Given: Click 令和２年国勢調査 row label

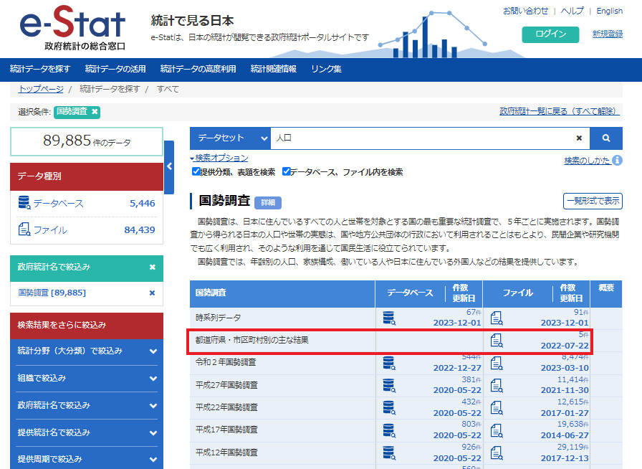Looking at the screenshot, I should point(226,362).
